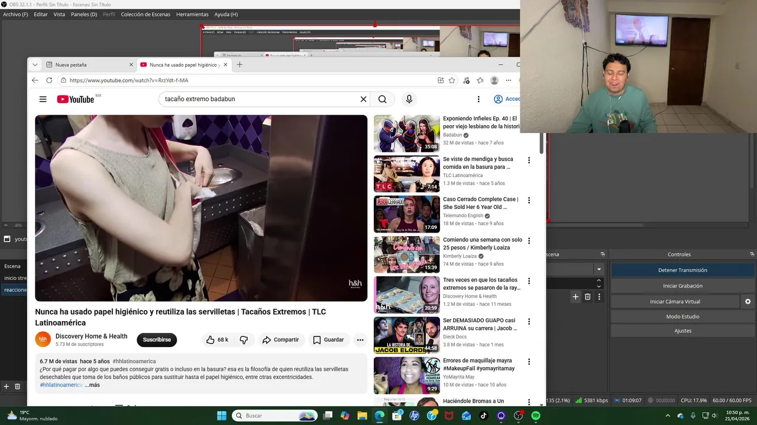Click the main video player

pyautogui.click(x=201, y=208)
